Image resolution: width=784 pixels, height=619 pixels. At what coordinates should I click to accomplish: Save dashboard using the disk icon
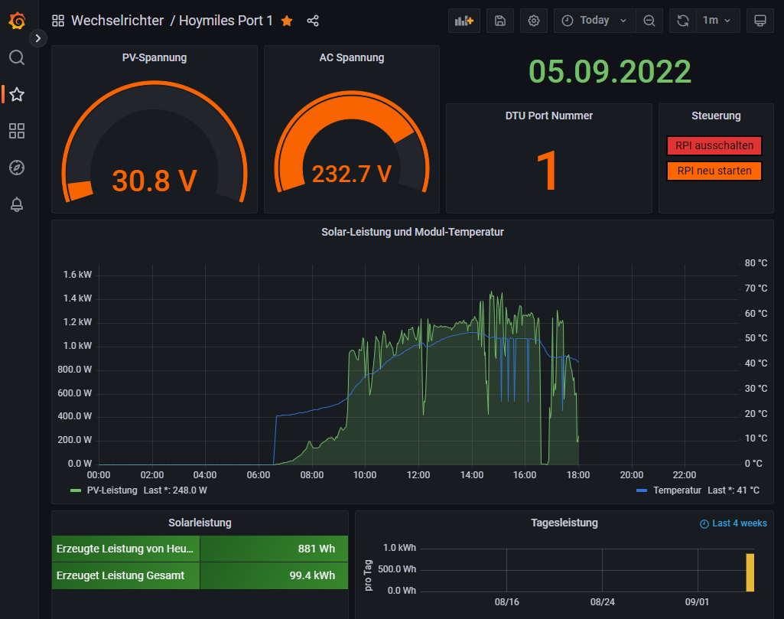pos(499,21)
